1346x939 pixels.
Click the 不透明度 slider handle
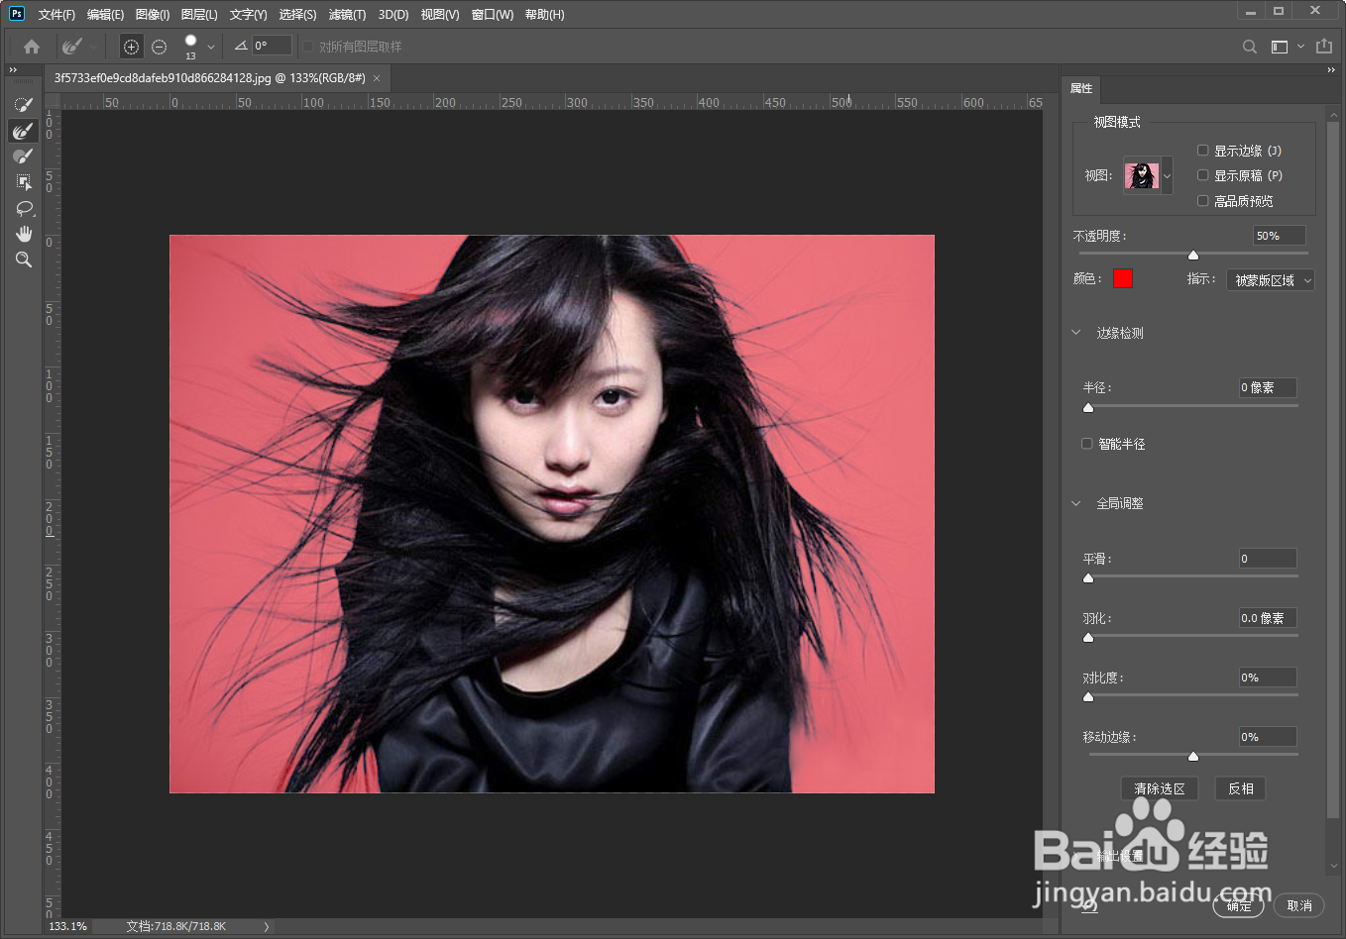[1193, 255]
